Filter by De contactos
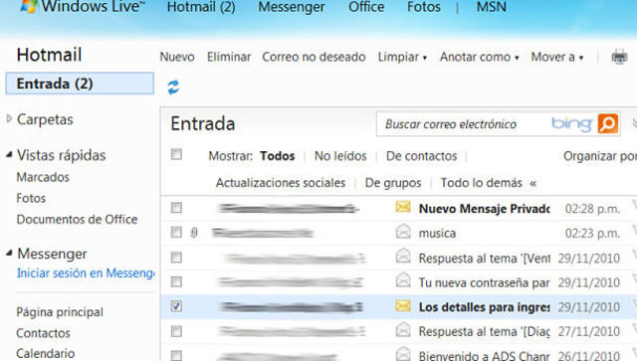Screen dimensions: 637x361 tap(421, 156)
